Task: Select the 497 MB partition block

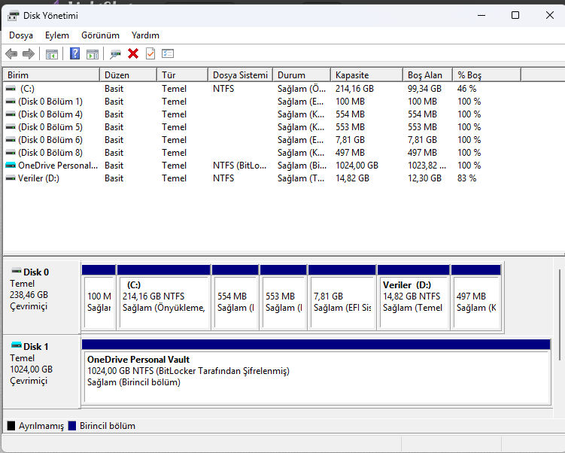Action: (476, 297)
